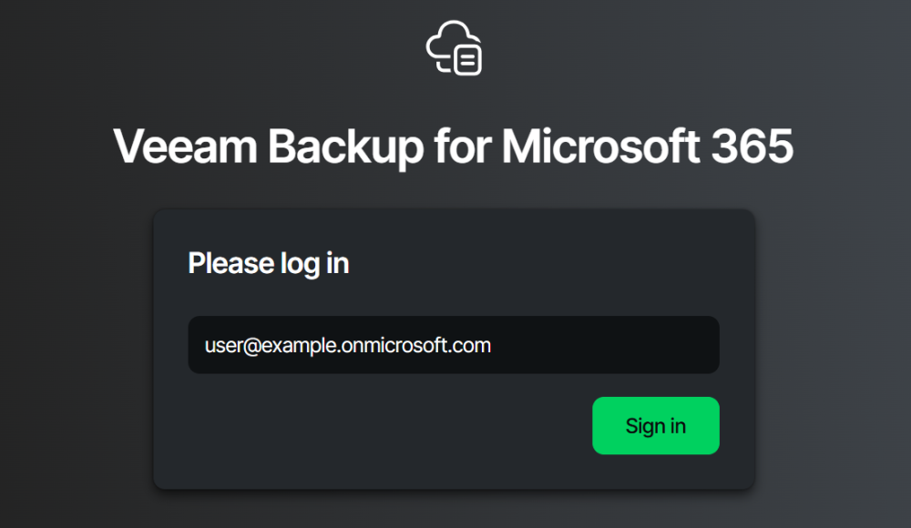
Task: Click the document symbol inside cloud logo
Action: [x=467, y=60]
